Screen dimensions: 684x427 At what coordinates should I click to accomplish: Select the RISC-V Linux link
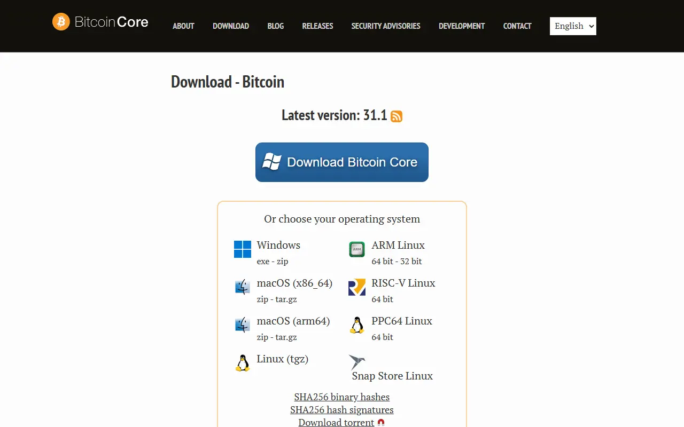pos(403,283)
